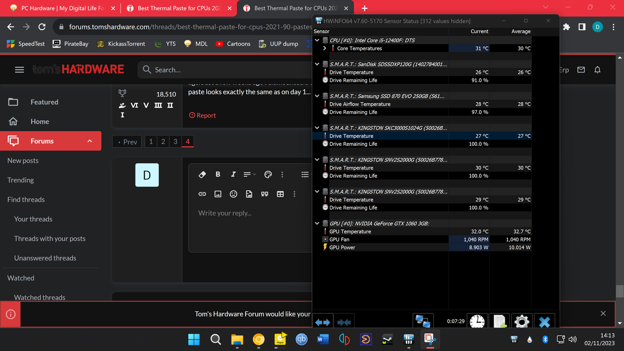Collapse the GPU NVIDIA GeForce GTX 1060 section
Screen dimensions: 624x351
tap(317, 223)
